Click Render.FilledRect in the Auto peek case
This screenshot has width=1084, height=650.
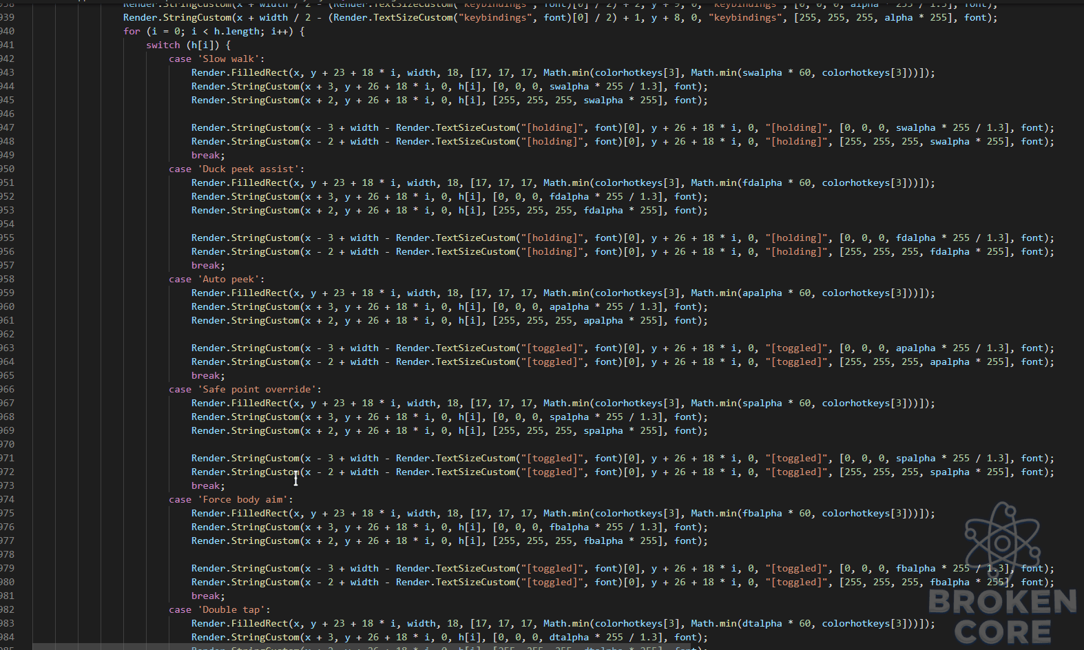click(239, 293)
